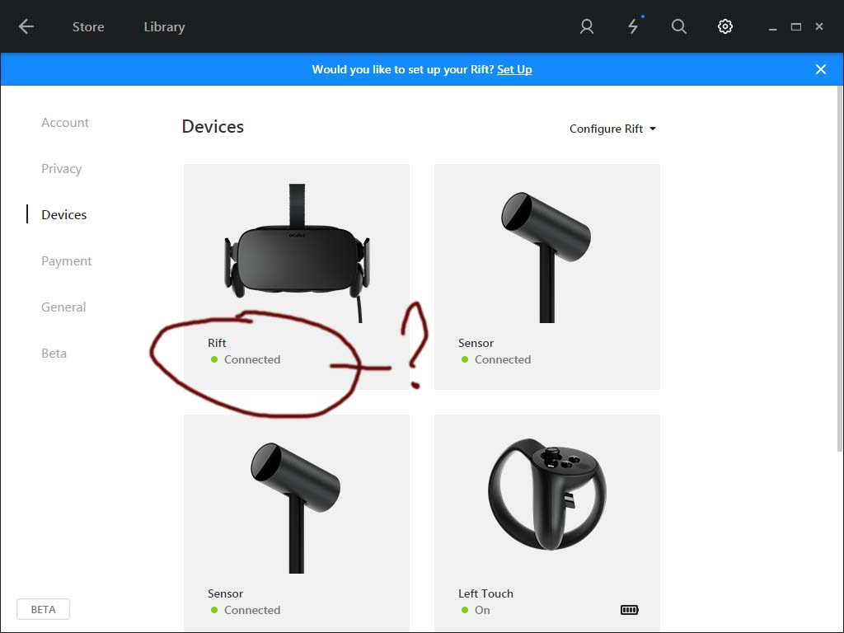Screen dimensions: 844x633
Task: Go back using the arrow icon
Action: [x=26, y=26]
